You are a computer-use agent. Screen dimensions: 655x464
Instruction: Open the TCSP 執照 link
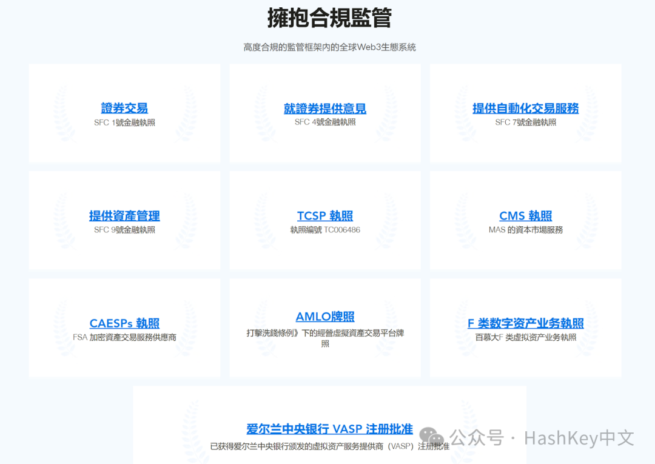[x=325, y=215]
